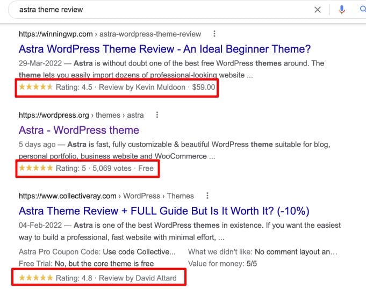Focus the 'astra theme review' search box

161,10
